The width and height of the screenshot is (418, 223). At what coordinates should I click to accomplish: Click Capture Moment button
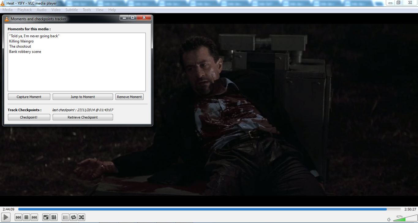[29, 97]
